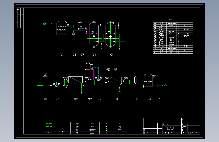
Task: Select the small cylinder device above label 12
Action: [135, 80]
